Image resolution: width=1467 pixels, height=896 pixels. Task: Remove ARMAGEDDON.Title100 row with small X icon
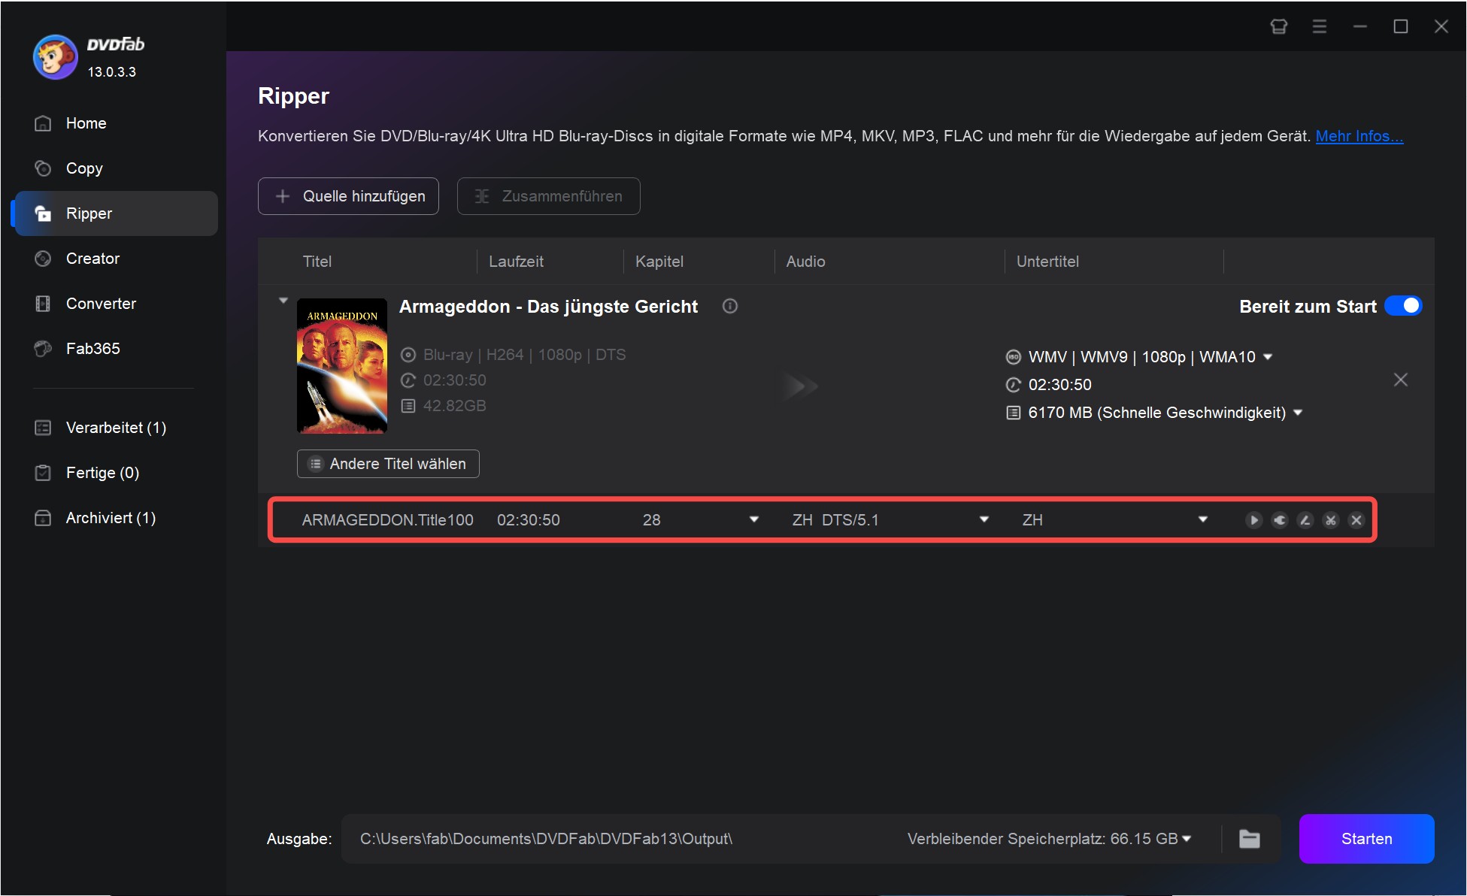[1356, 520]
